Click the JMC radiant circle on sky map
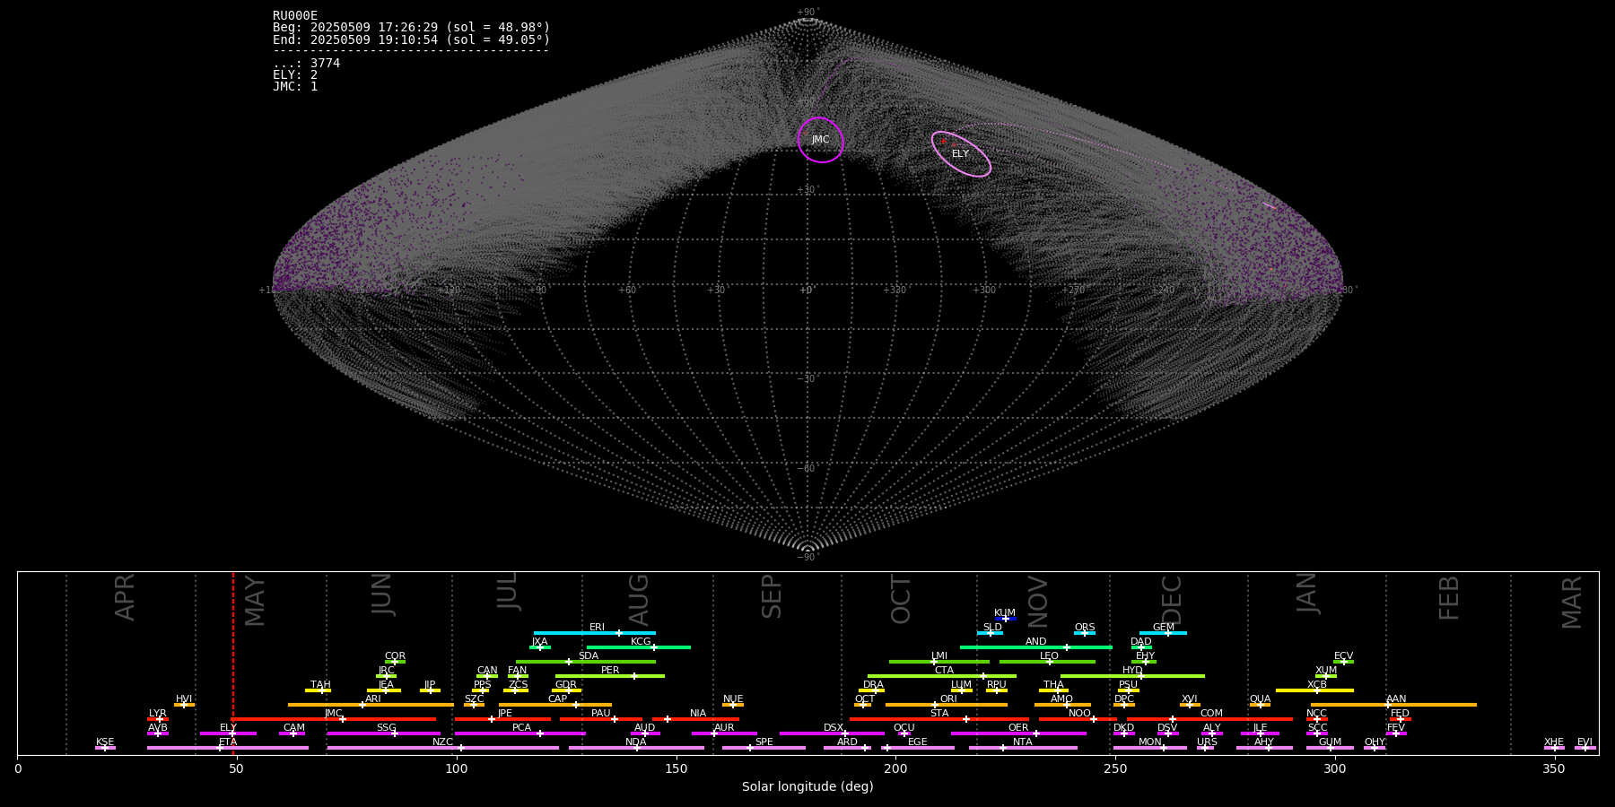Viewport: 1615px width, 807px height. click(x=821, y=140)
